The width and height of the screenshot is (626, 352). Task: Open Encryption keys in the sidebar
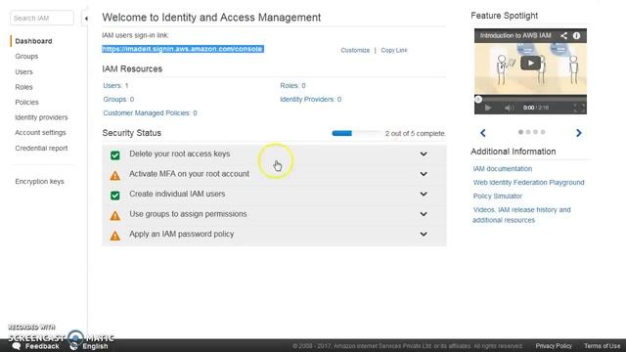(39, 181)
